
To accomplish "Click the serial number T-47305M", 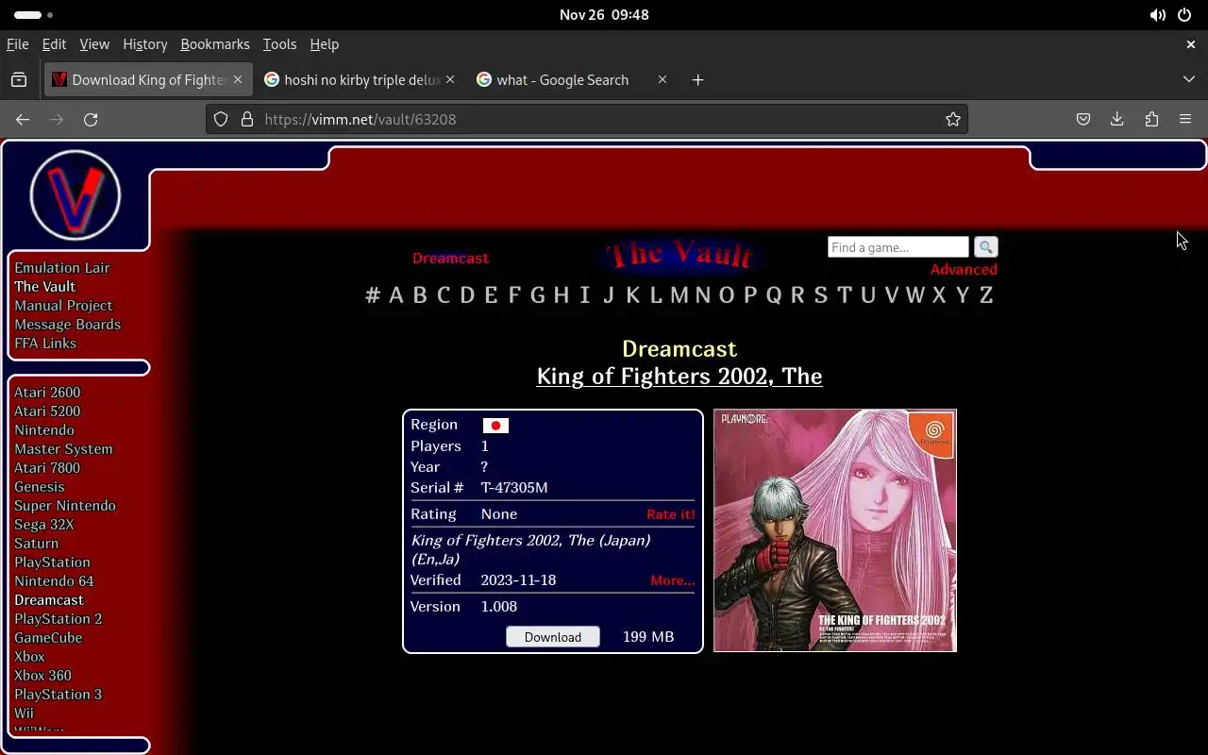I will pyautogui.click(x=514, y=488).
